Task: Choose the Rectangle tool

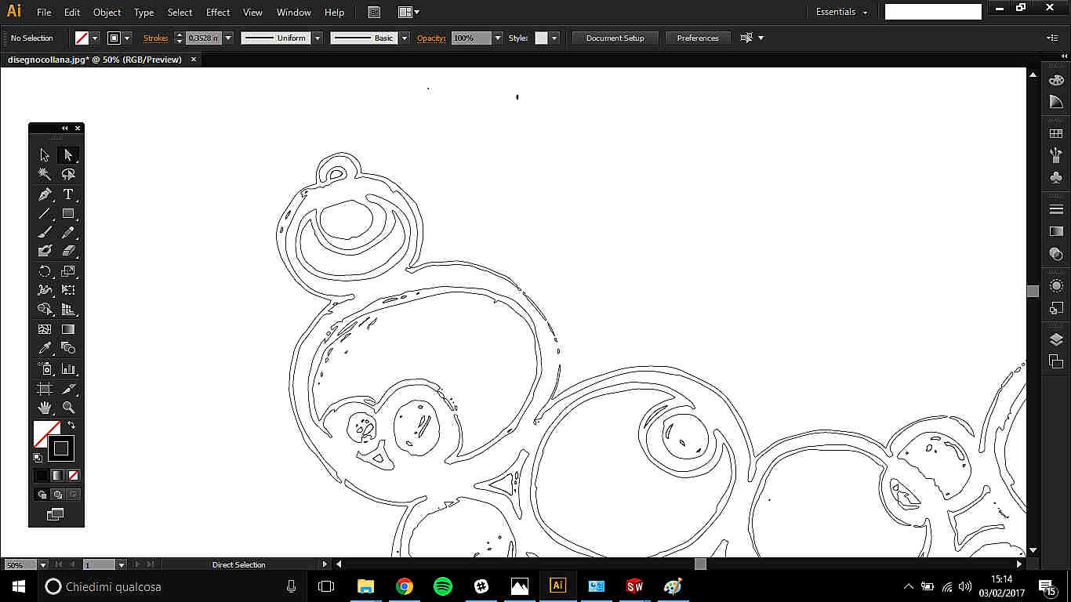Action: click(x=68, y=213)
